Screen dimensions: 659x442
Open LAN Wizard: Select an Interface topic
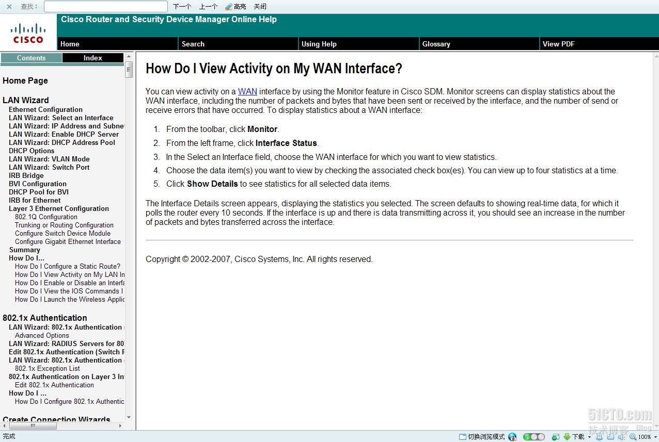pos(61,118)
